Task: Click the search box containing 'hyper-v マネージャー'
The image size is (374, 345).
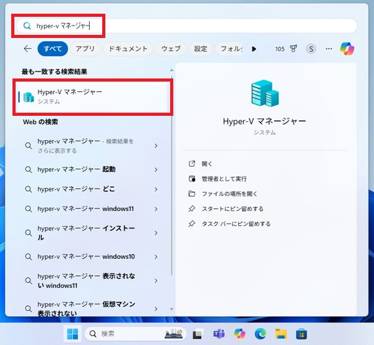Action: [186, 26]
